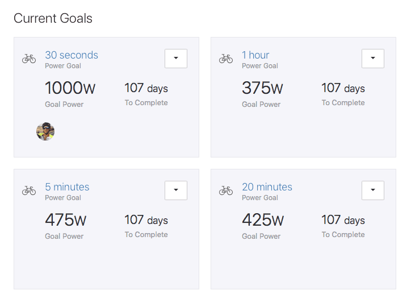Open the 30 seconds goal dropdown menu

tap(176, 58)
